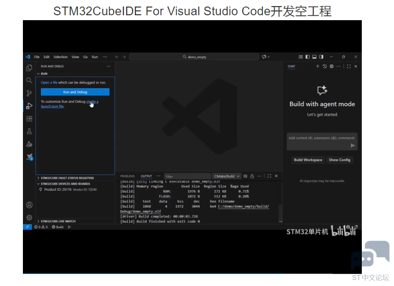Image resolution: width=394 pixels, height=286 pixels.
Task: Open errors and warnings status item
Action: [x=41, y=227]
